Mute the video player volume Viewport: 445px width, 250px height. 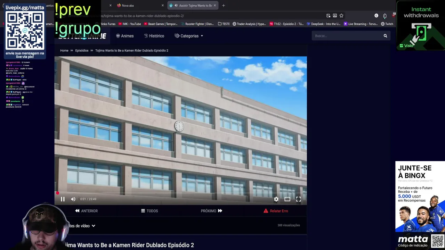(73, 199)
